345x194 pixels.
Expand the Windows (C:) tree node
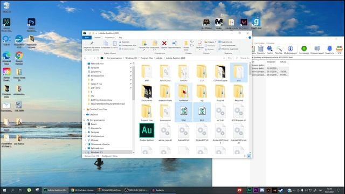[x=85, y=152]
